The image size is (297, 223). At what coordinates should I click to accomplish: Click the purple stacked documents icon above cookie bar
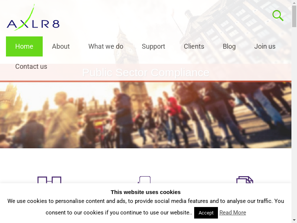[245, 180]
